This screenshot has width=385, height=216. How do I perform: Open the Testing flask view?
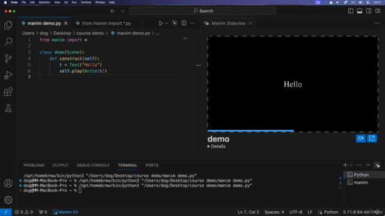pos(8,108)
